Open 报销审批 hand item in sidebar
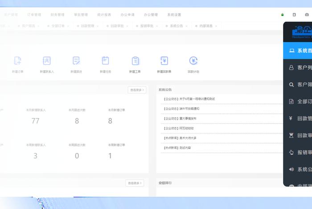Viewport: 312px width, 209px height. 297,153
